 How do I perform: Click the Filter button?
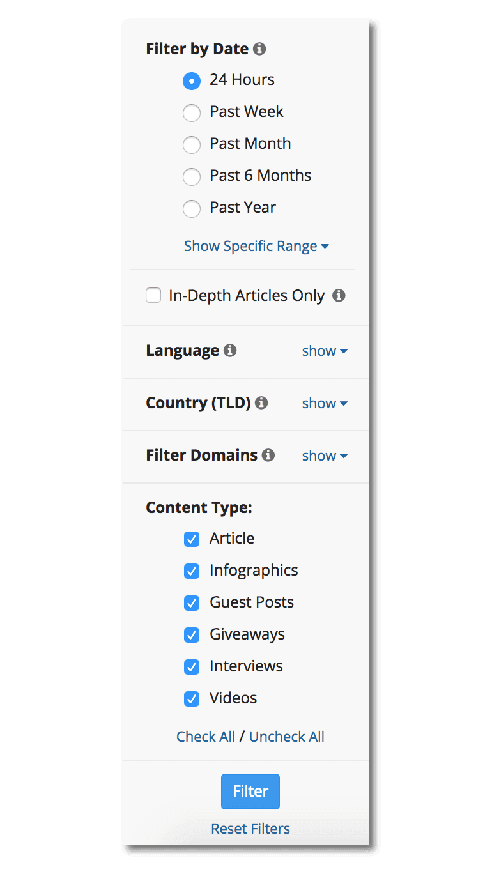[x=250, y=791]
